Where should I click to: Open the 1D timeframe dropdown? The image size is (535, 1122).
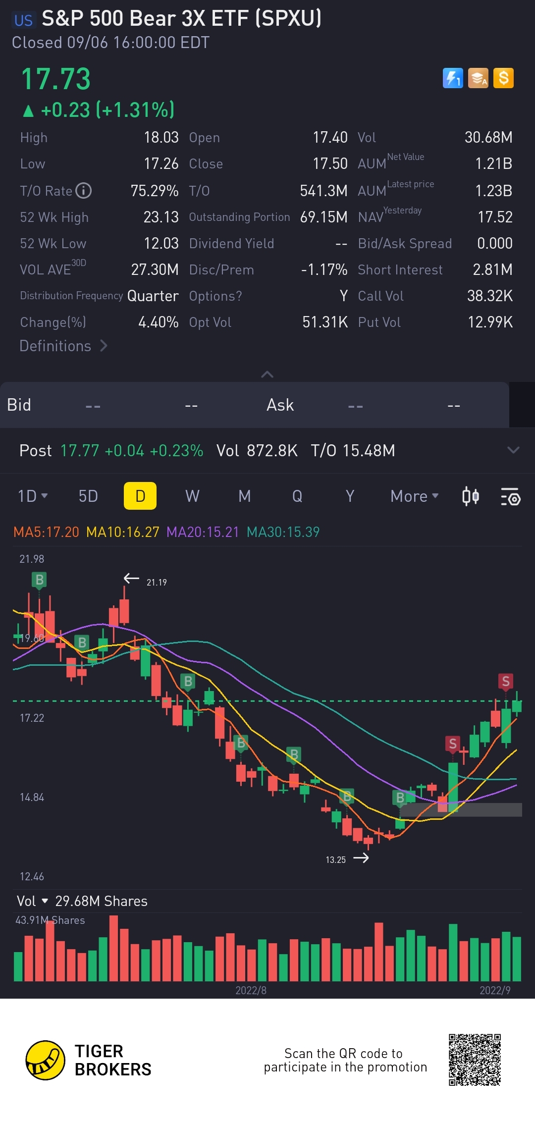(x=33, y=496)
